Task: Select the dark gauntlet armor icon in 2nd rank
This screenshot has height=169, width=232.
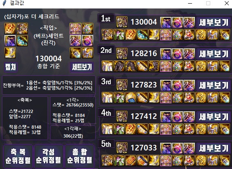Action: [119, 66]
